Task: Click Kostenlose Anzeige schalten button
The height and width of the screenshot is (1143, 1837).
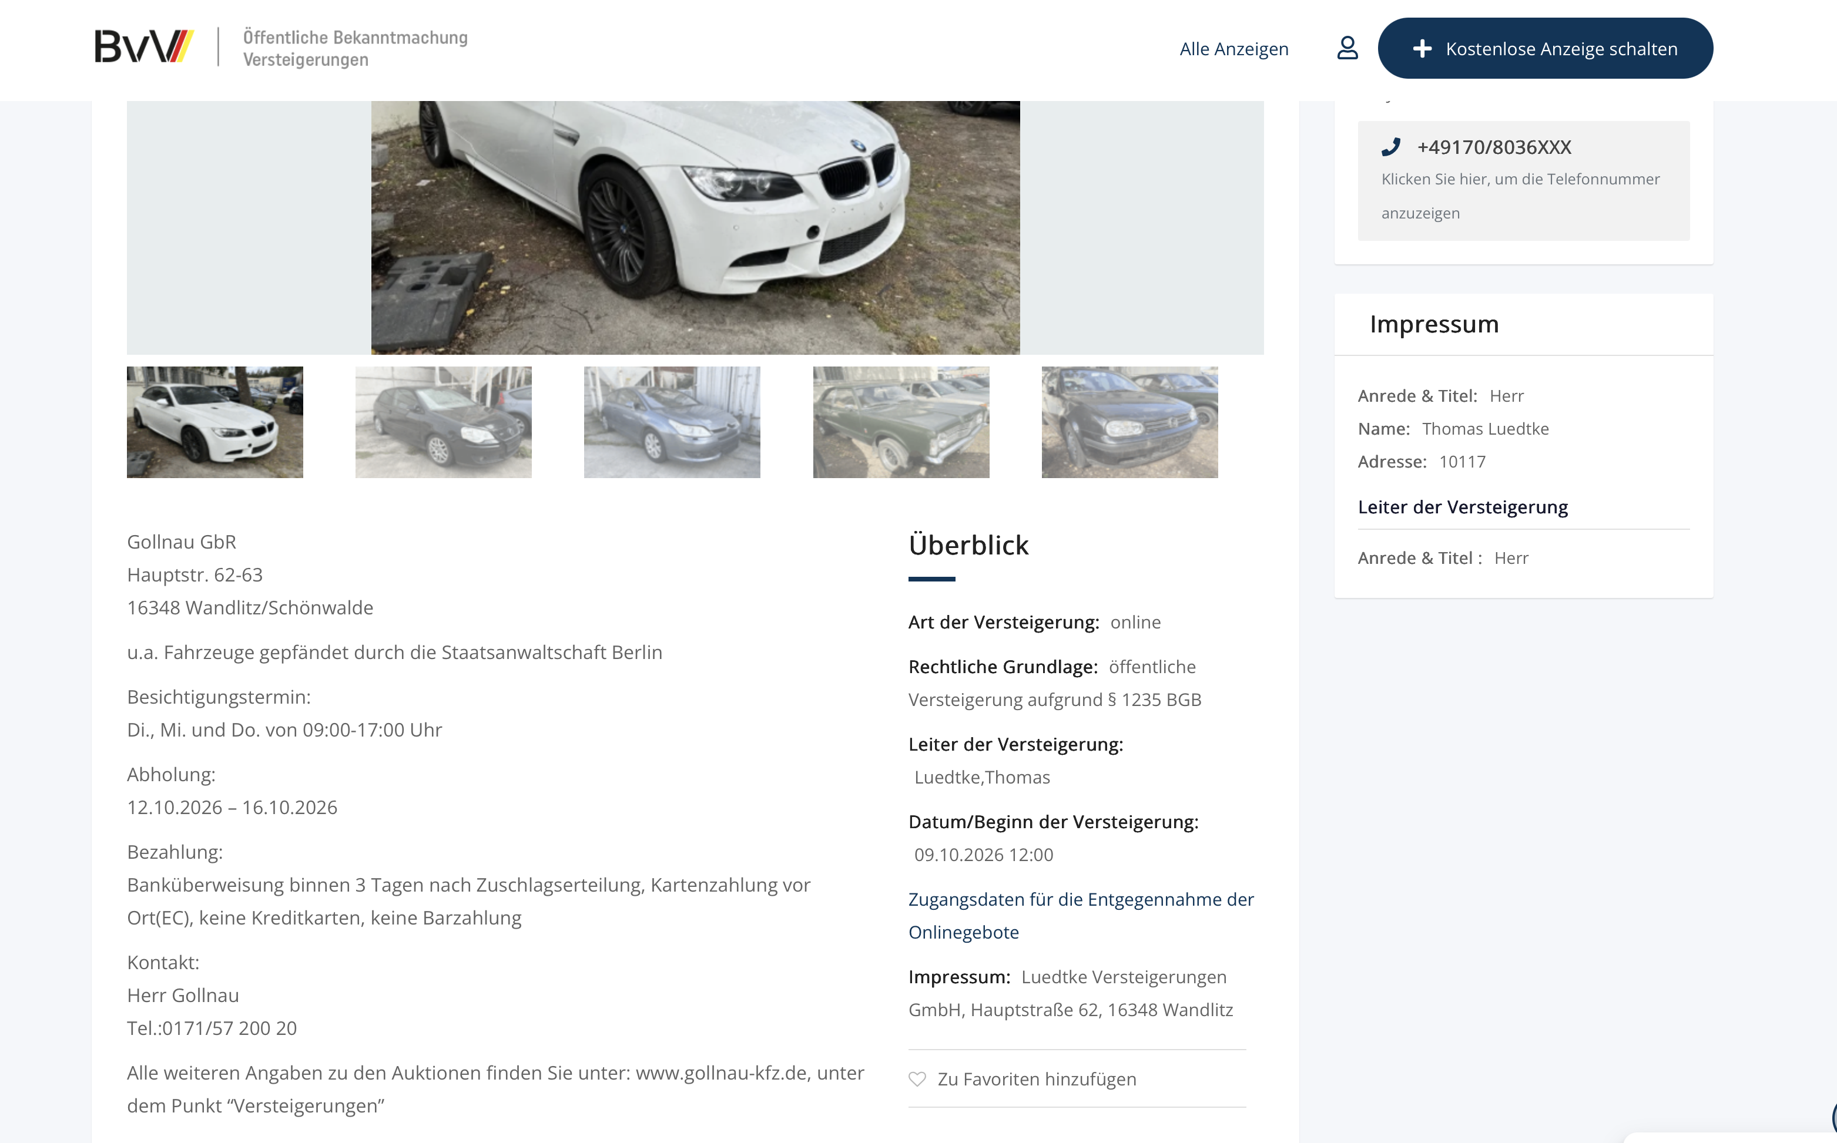Action: pos(1545,48)
